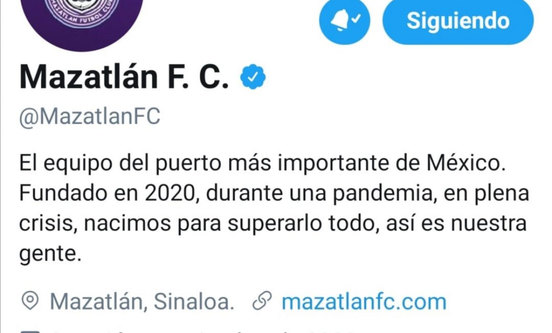Click the partially visible join date text
The height and width of the screenshot is (333, 552).
point(204,331)
